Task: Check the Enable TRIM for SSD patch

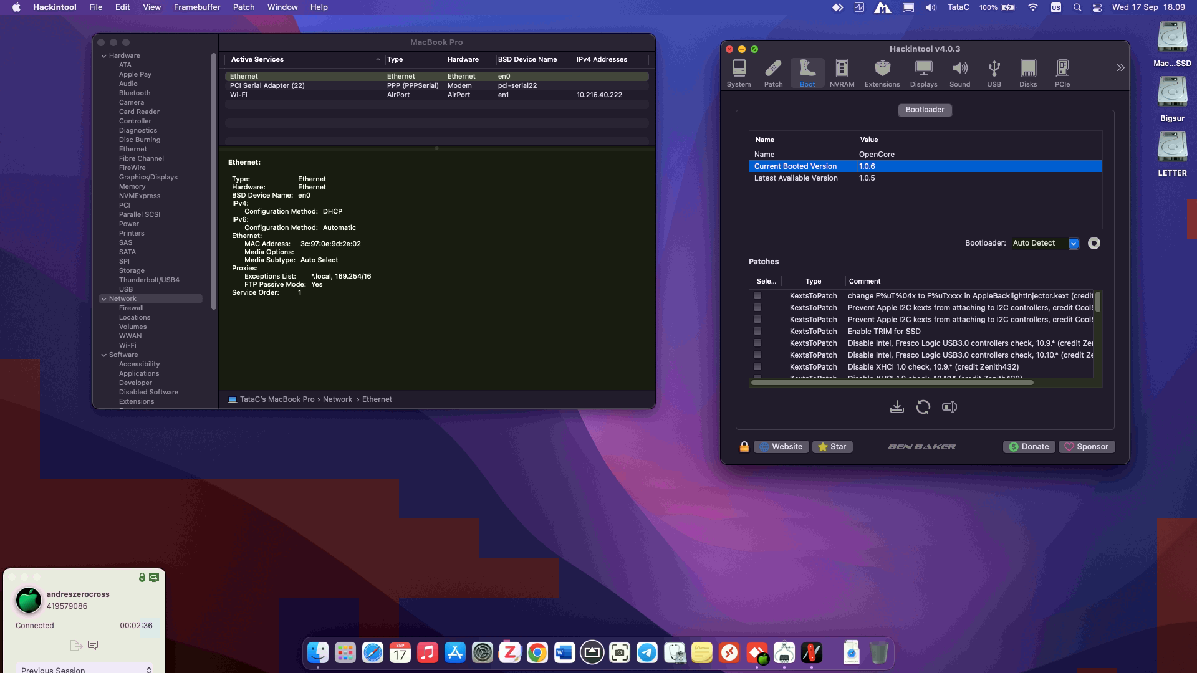Action: pyautogui.click(x=757, y=332)
